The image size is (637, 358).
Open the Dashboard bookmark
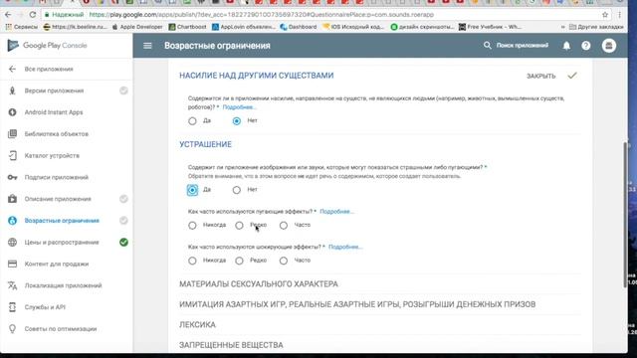coord(299,27)
